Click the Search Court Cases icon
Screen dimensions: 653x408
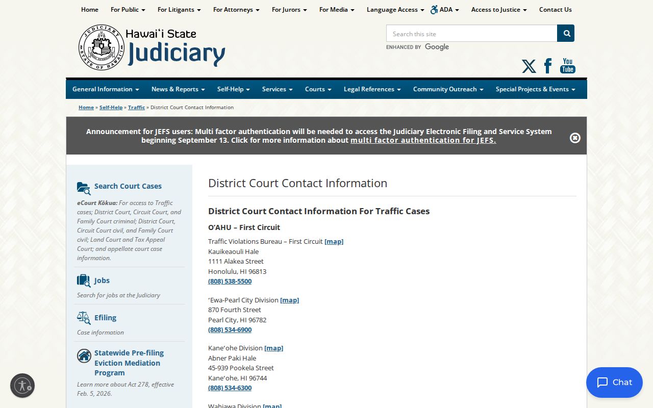84,188
